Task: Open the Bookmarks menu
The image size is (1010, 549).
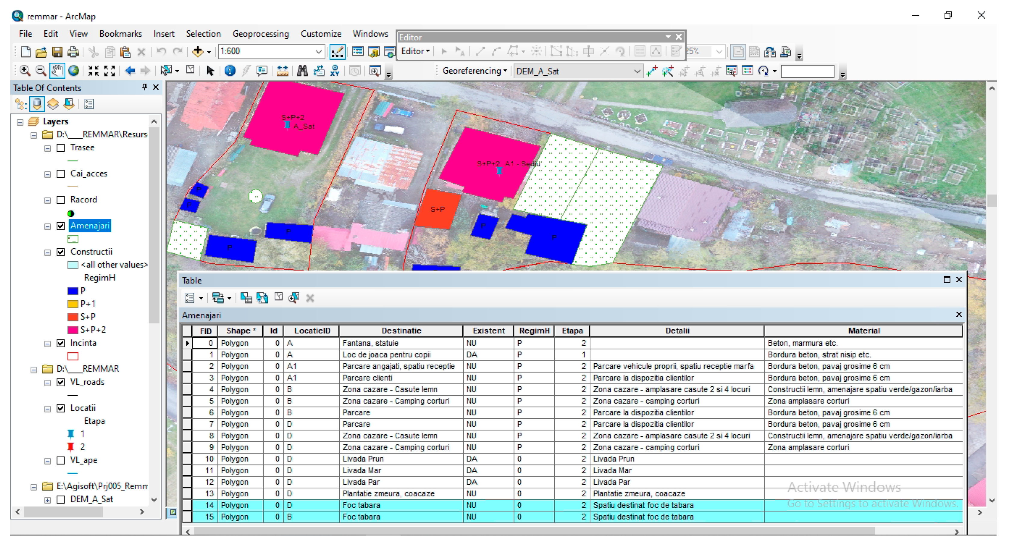Action: point(120,34)
